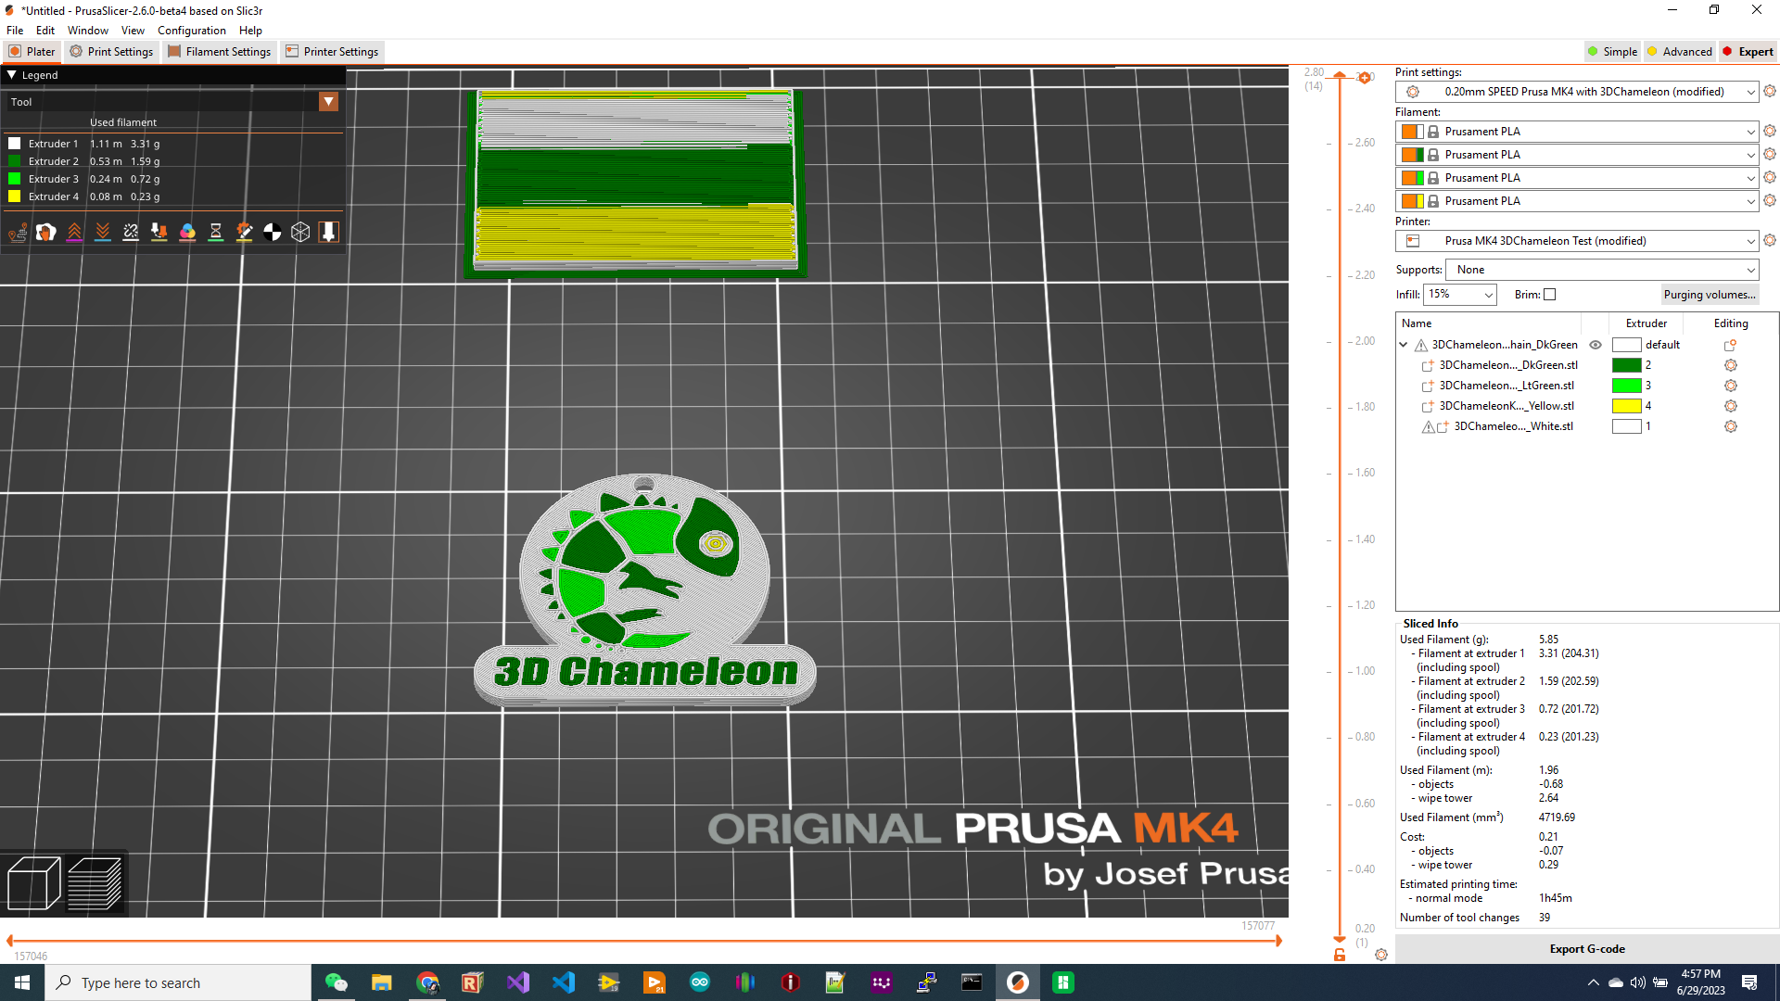1780x1001 pixels.
Task: Edit first Prusament PLA filament gear icon
Action: point(1770,131)
